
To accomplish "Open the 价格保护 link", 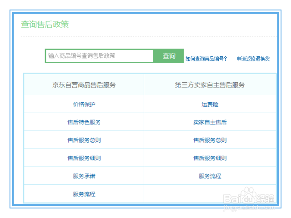I will click(x=84, y=104).
